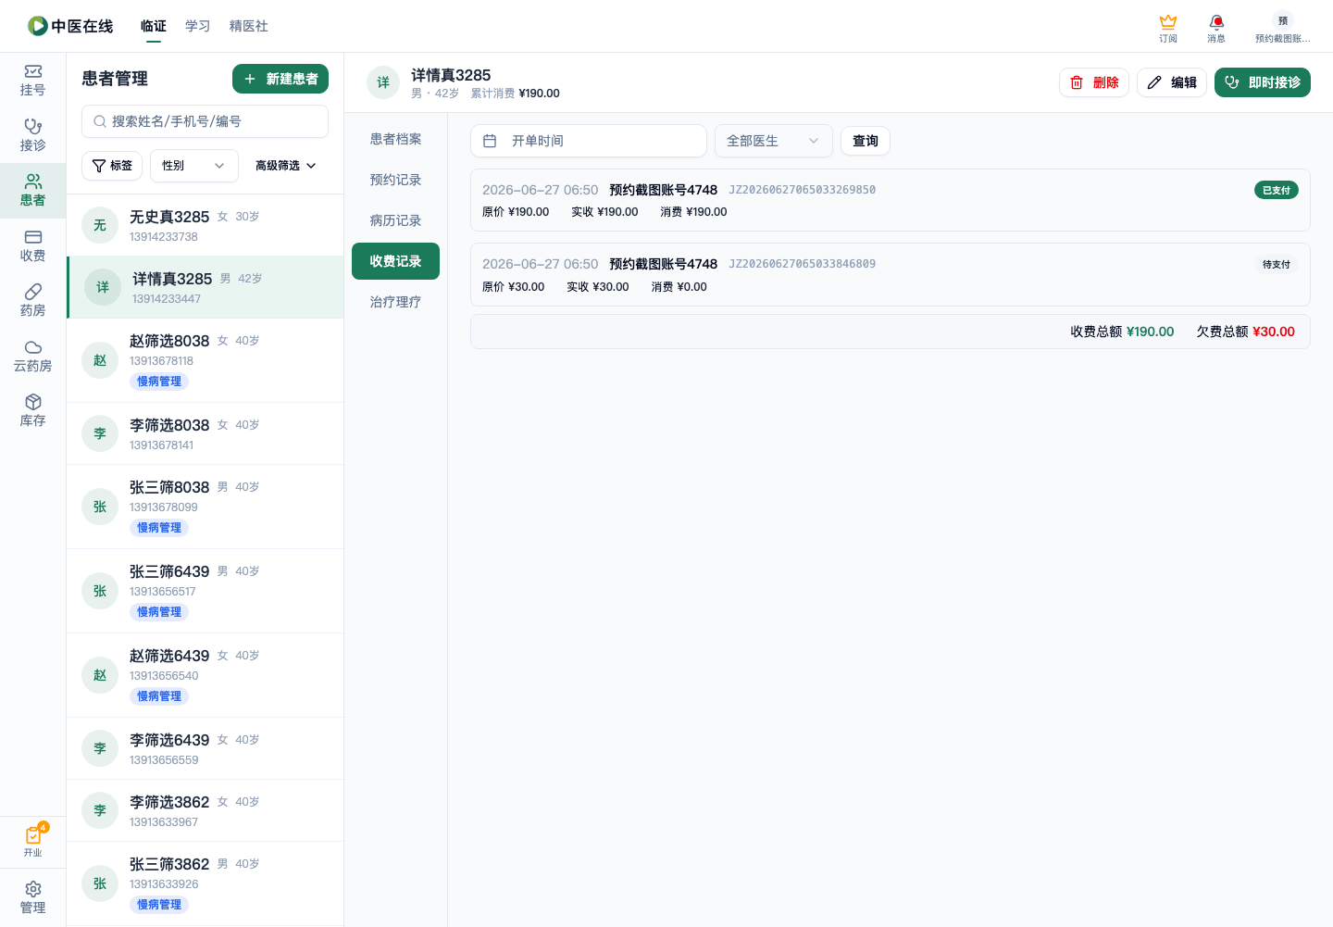Screen dimensions: 1333x927
Task: Open the 收费 billing sidebar icon
Action: [x=32, y=245]
